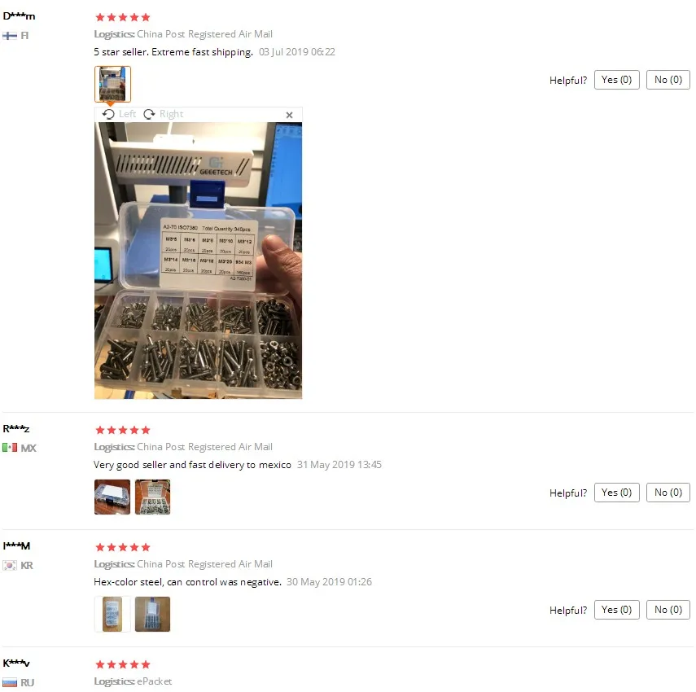
Task: Click the Finland flag icon under D***m
Action: [x=10, y=36]
